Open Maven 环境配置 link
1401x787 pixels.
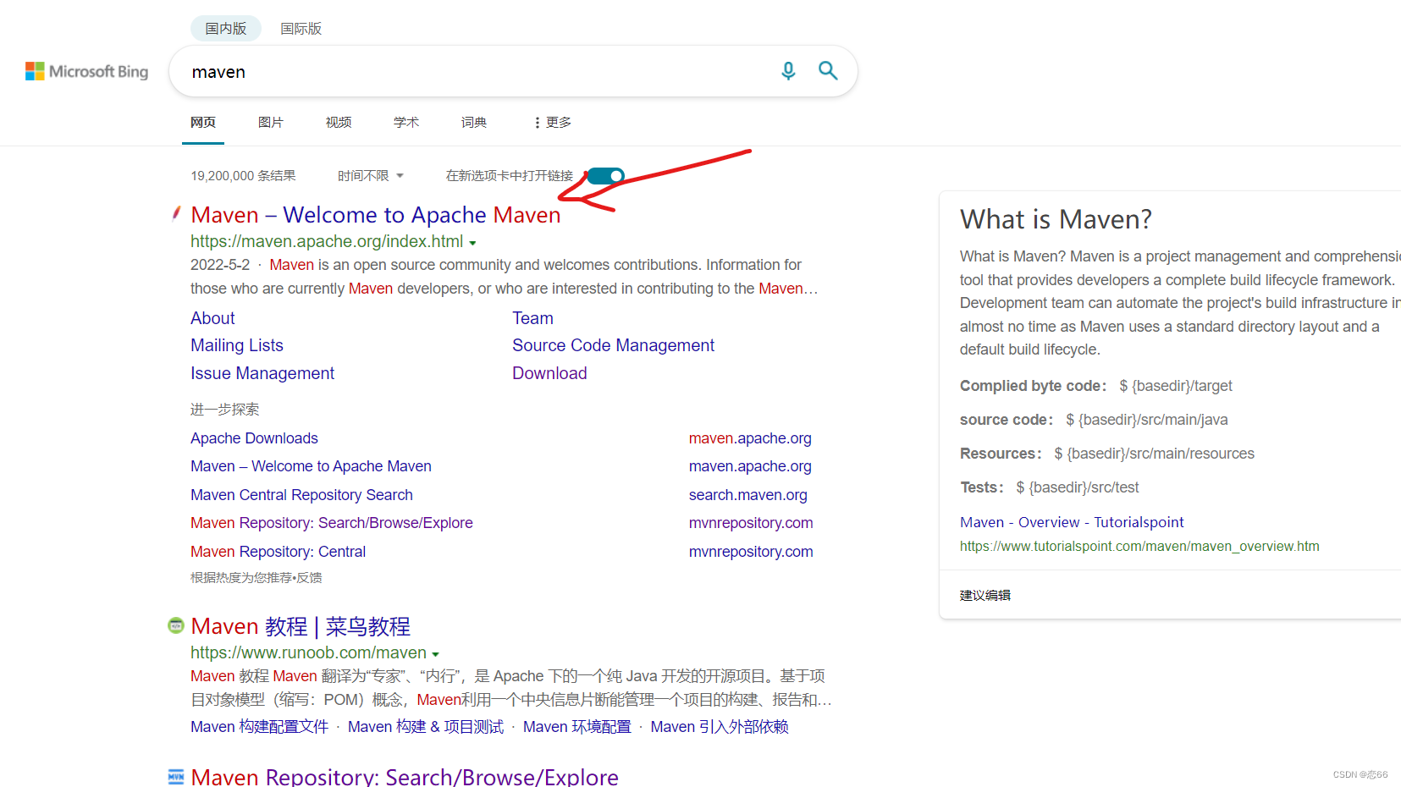577,727
